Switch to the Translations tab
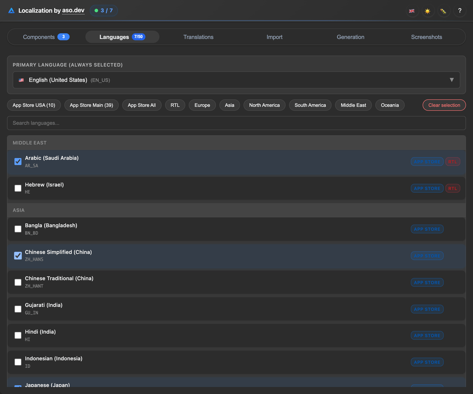473x394 pixels. point(198,37)
